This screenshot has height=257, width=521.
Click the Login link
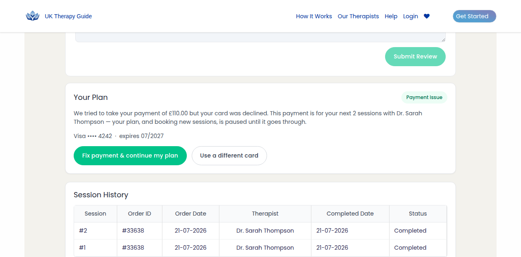click(x=410, y=16)
